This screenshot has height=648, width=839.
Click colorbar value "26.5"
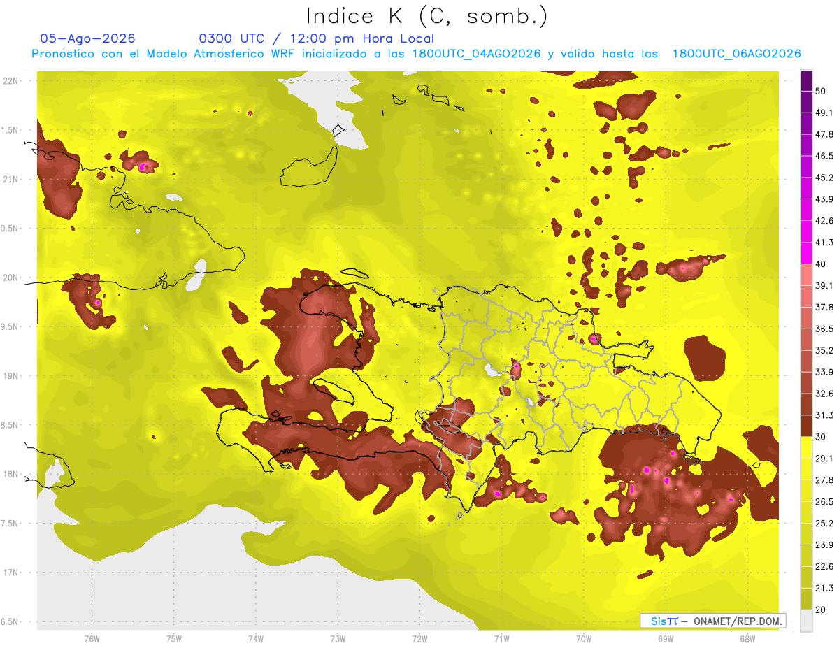pos(824,502)
